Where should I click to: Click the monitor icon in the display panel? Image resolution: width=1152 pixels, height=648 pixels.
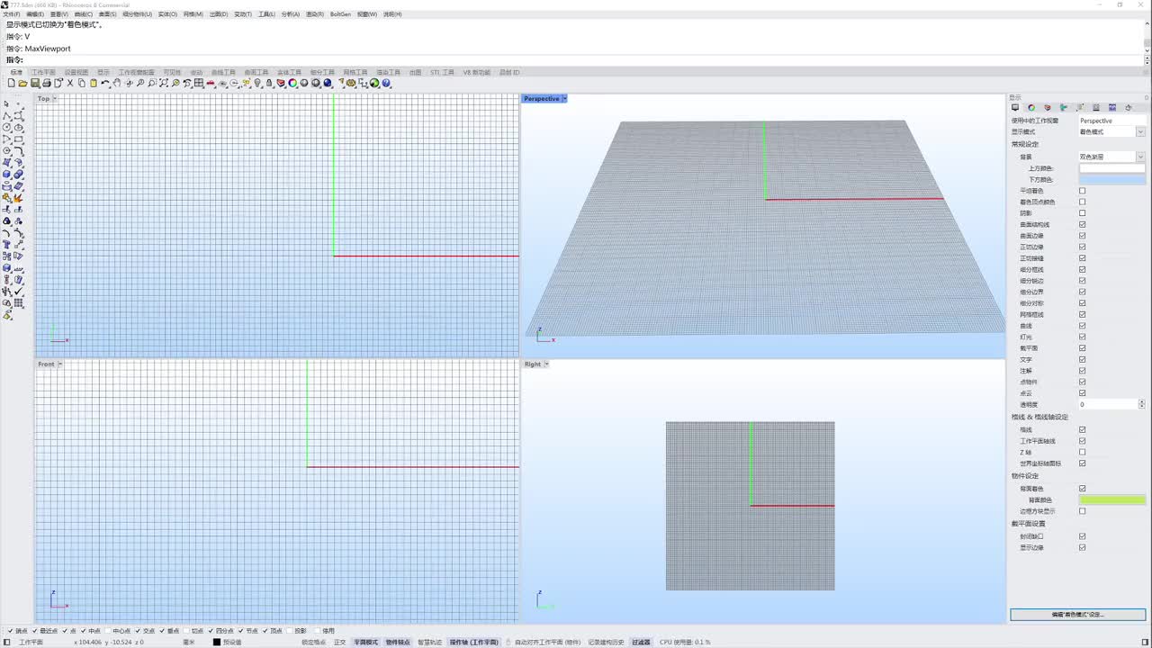click(1015, 107)
